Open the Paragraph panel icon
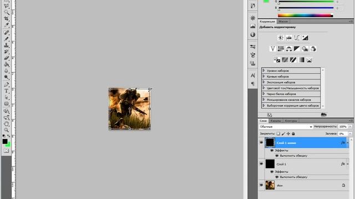355x199 pixels. [x=253, y=83]
